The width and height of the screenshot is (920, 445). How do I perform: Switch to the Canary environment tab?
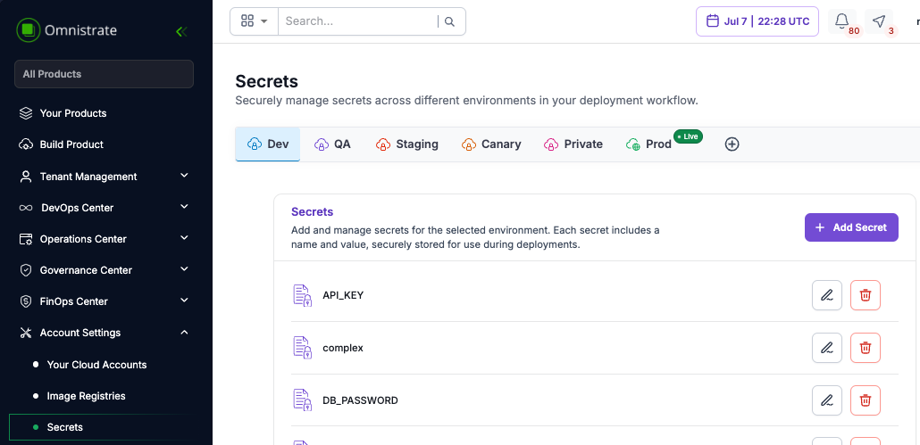point(491,144)
